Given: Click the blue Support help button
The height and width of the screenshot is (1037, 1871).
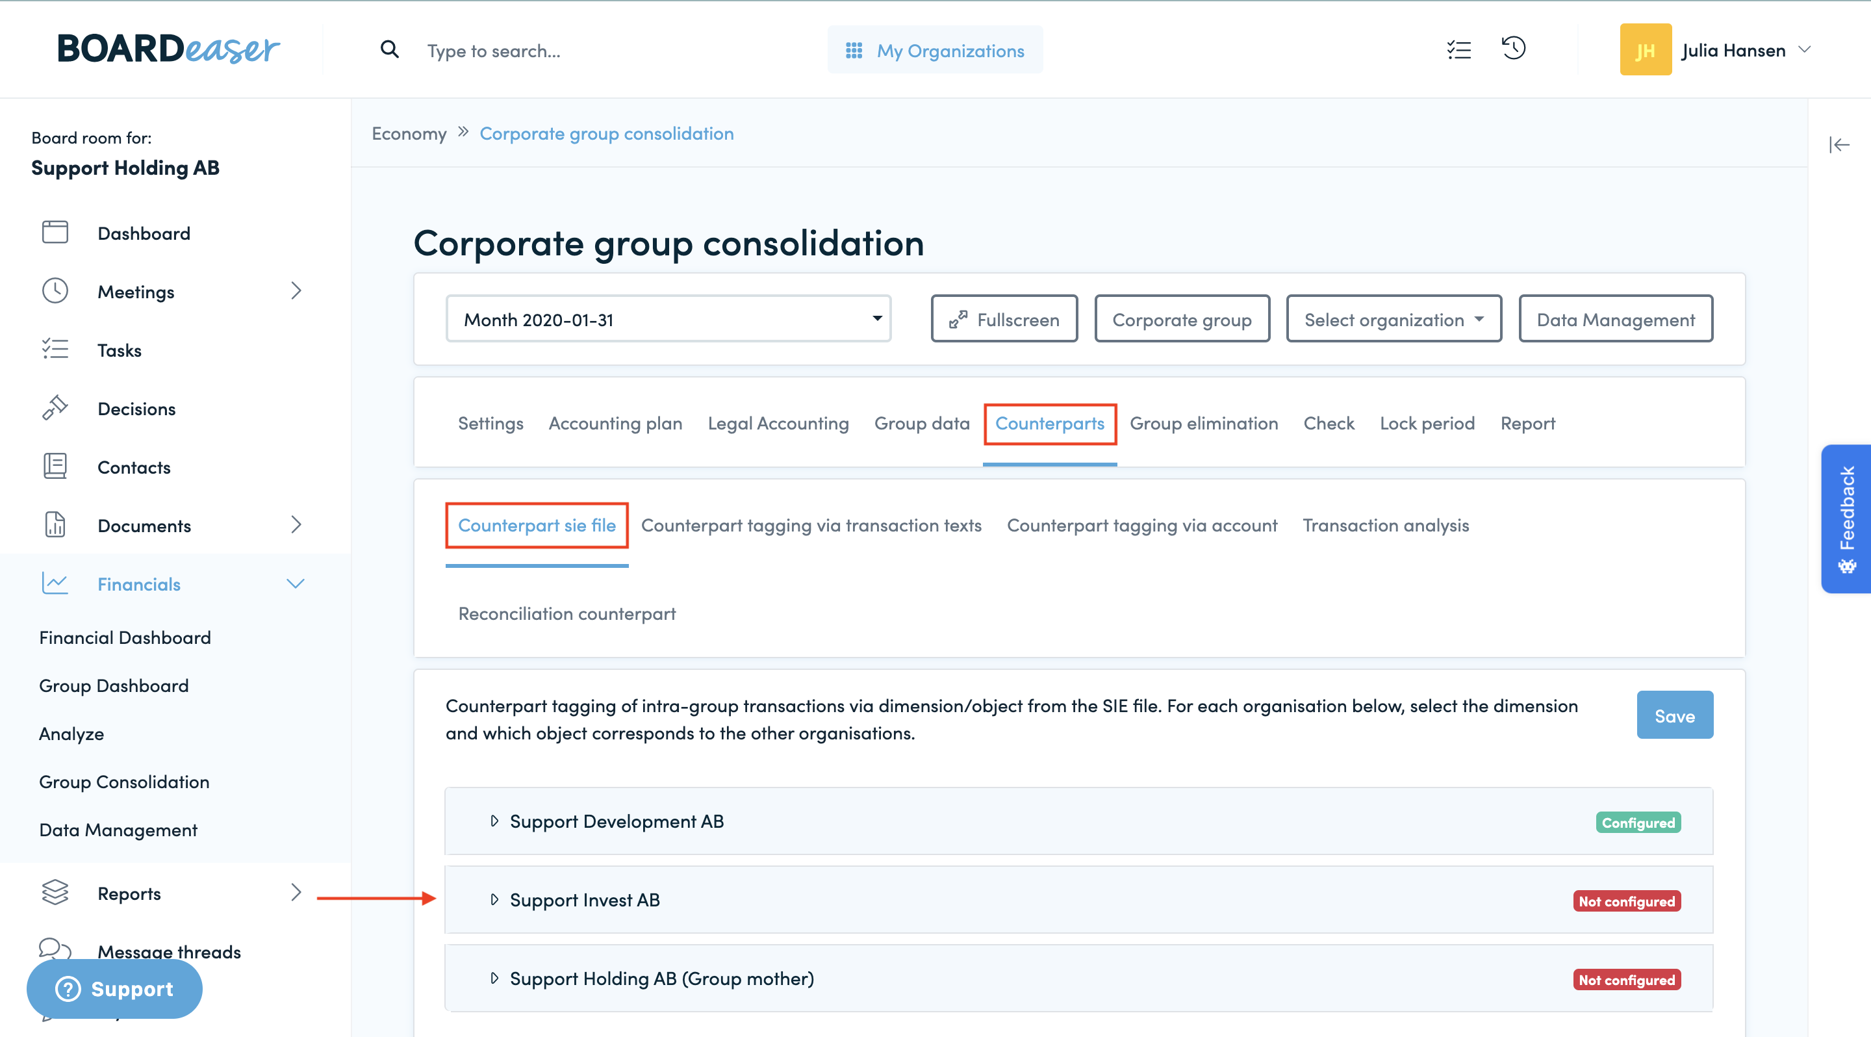Looking at the screenshot, I should 114,988.
